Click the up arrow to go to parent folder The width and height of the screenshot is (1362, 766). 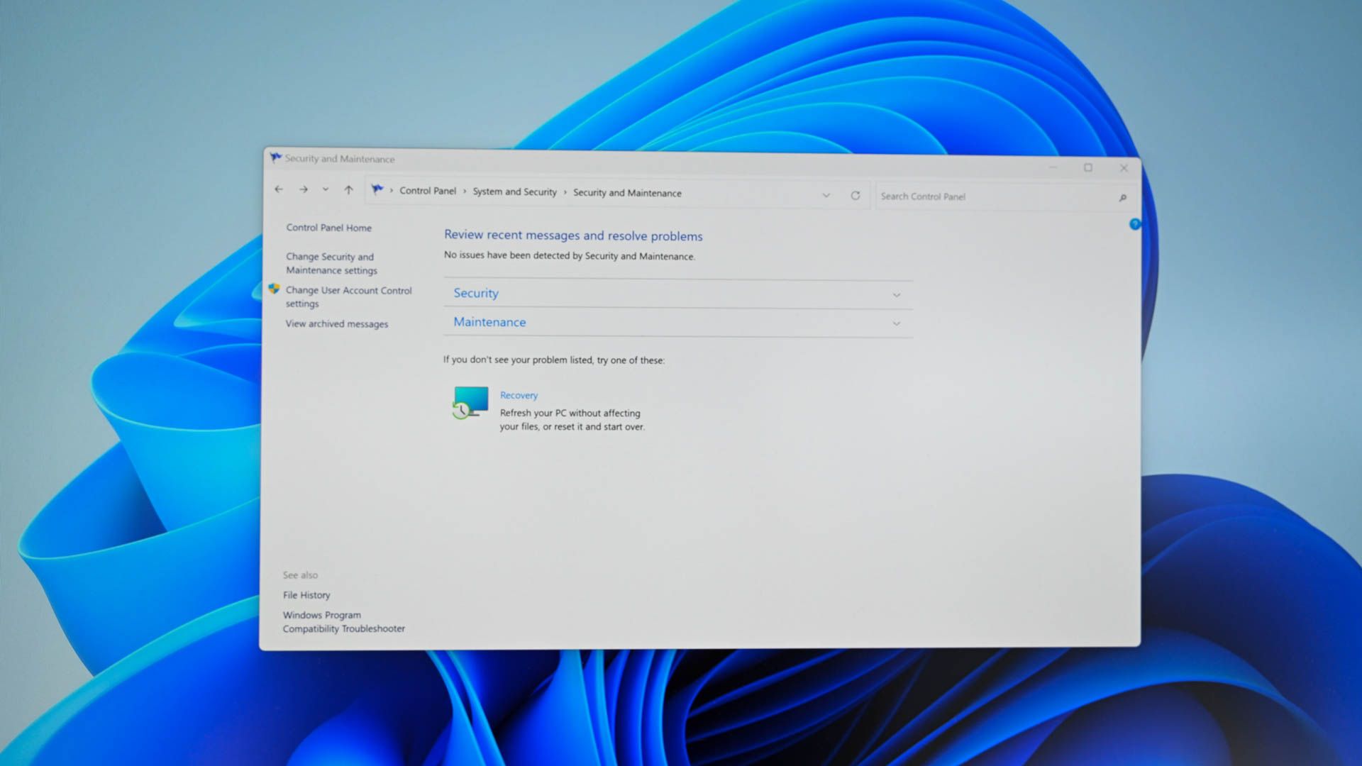(348, 190)
